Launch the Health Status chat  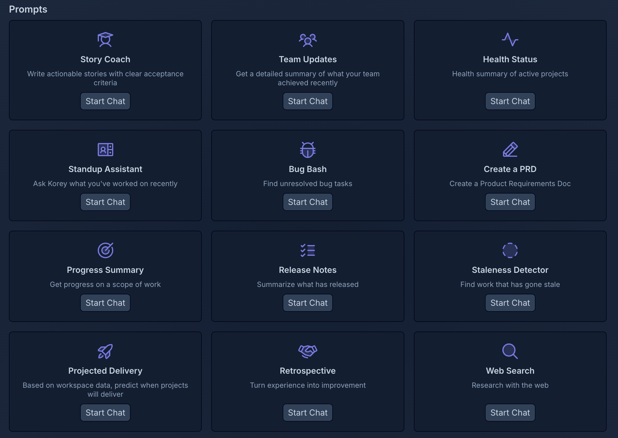[510, 101]
